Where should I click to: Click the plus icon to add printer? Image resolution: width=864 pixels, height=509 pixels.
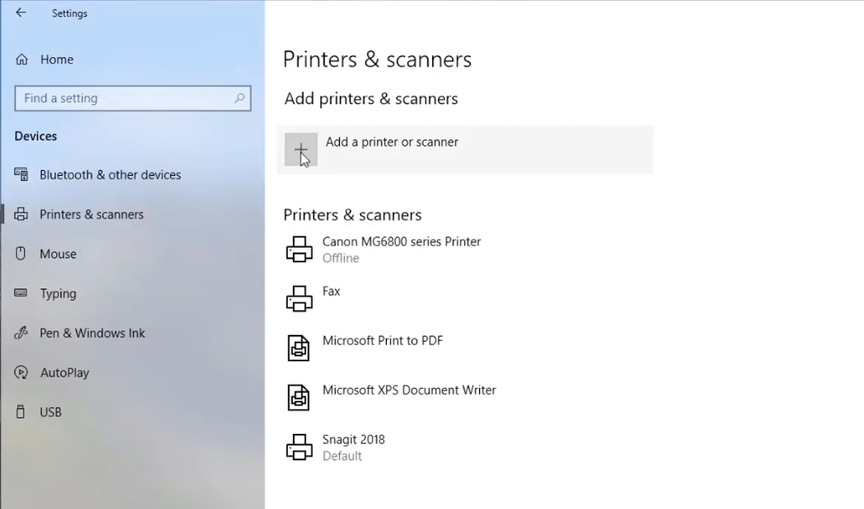[301, 149]
